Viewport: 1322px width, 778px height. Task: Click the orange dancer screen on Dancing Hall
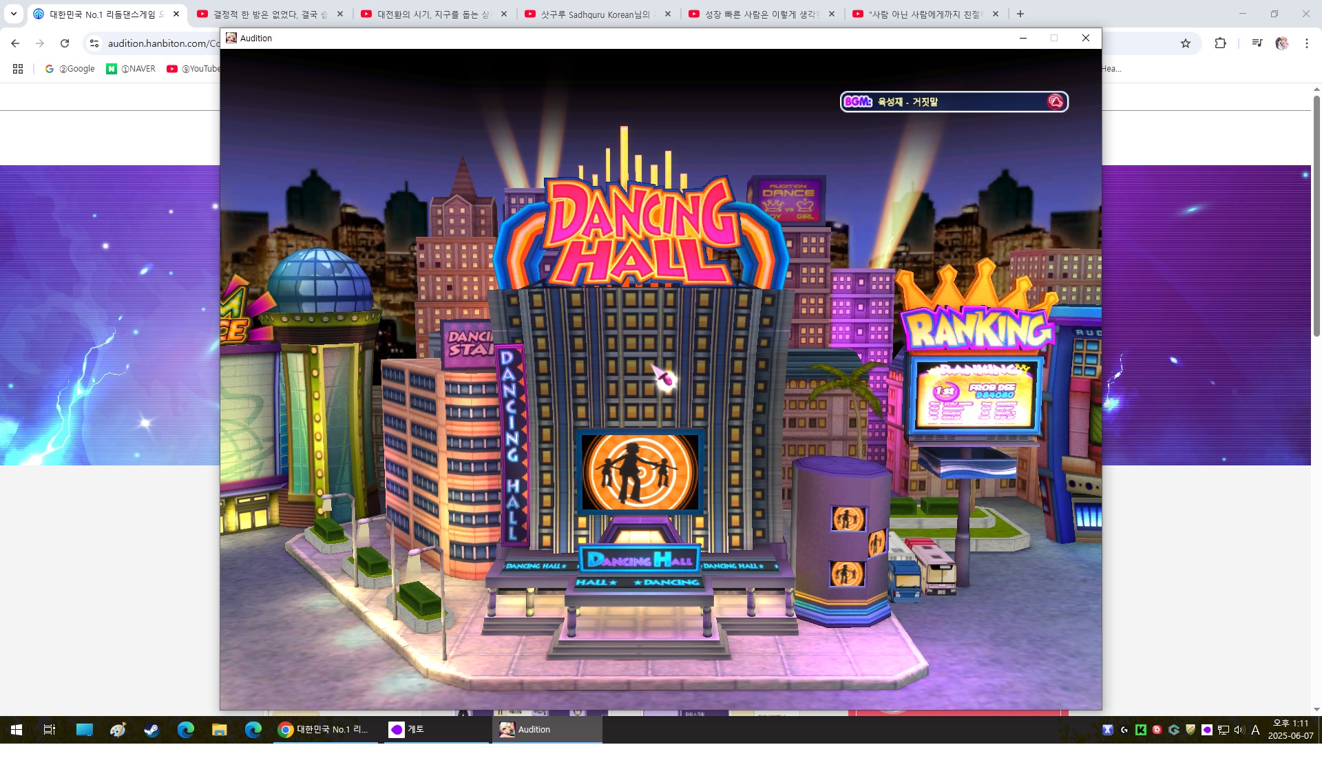[x=640, y=472]
